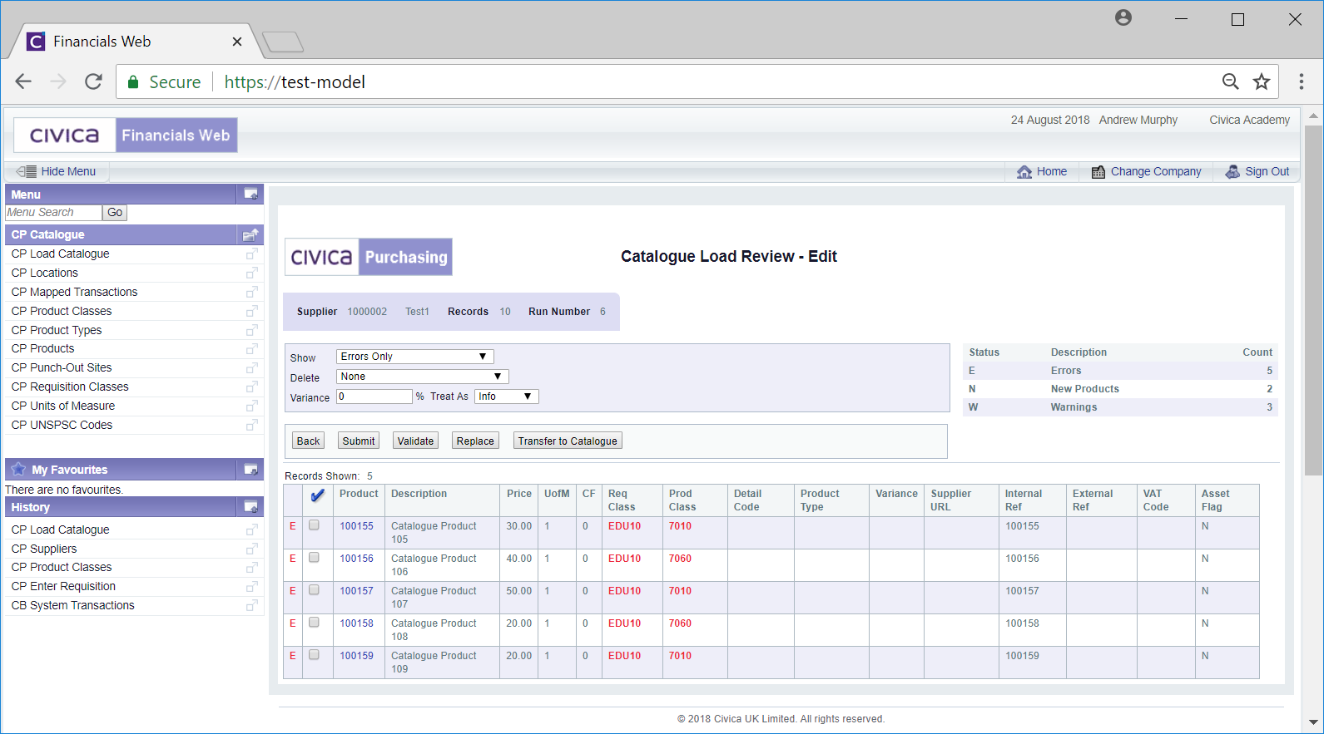This screenshot has width=1324, height=734.
Task: Check the box for product 100159
Action: coord(314,655)
